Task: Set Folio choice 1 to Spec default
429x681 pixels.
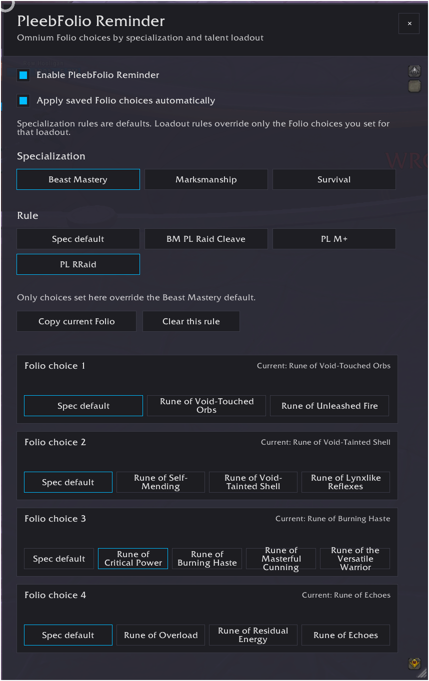Action: click(83, 406)
